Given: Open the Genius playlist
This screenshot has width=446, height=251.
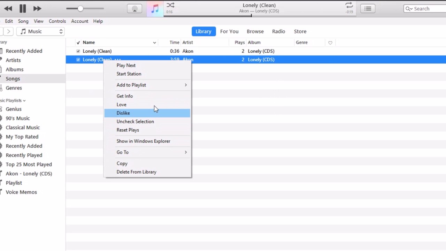Looking at the screenshot, I should [14, 109].
